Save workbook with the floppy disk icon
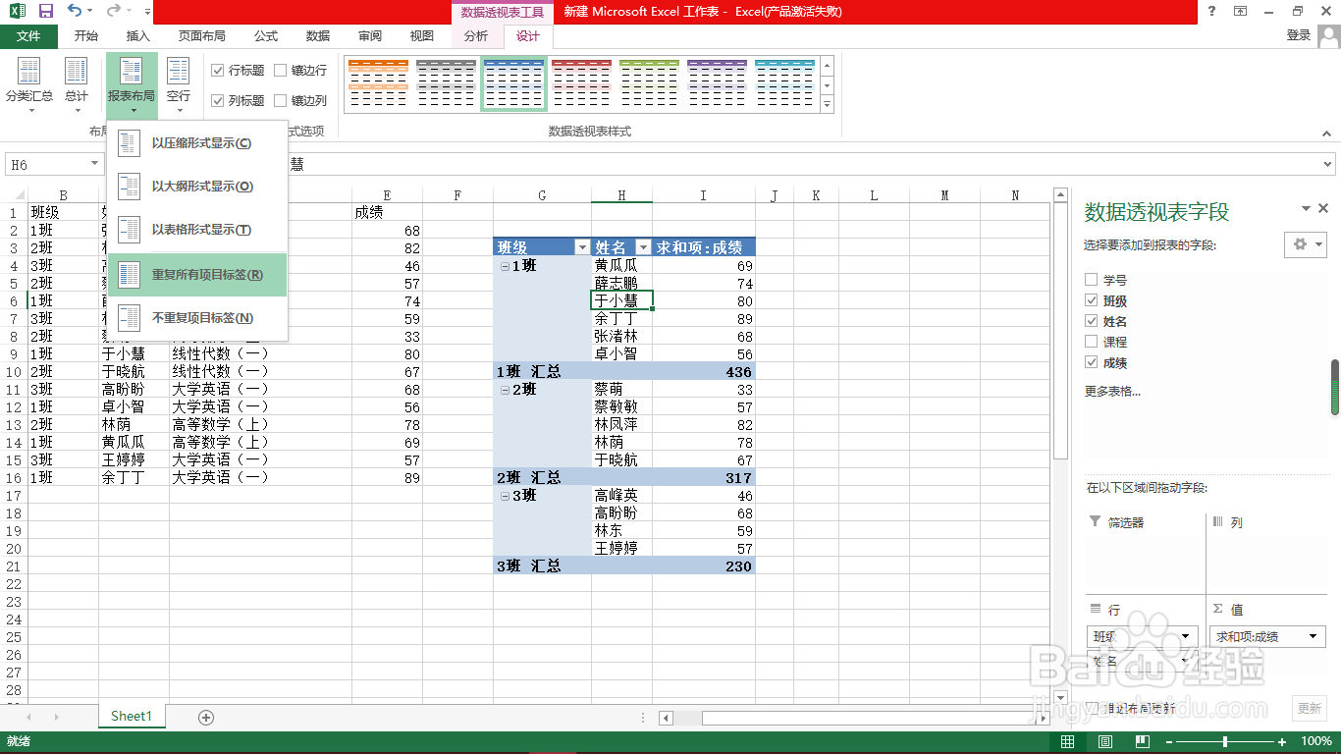The height and width of the screenshot is (754, 1341). tap(45, 11)
